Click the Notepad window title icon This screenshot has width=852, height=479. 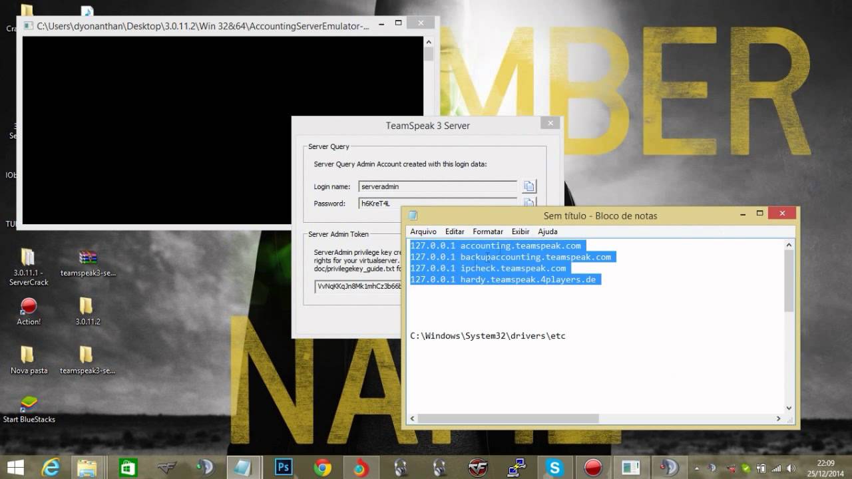(x=413, y=215)
